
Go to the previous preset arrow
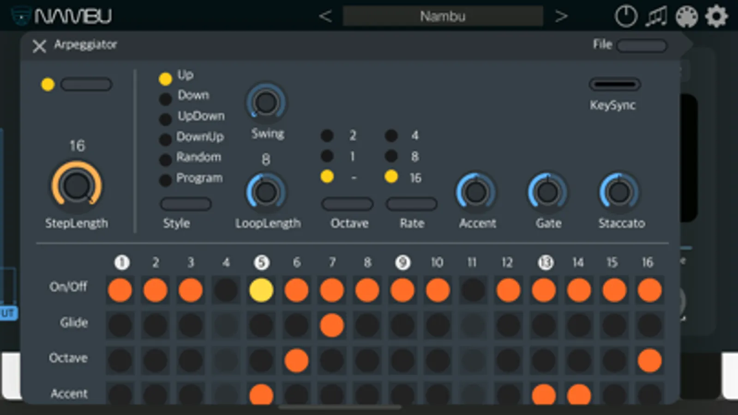(x=325, y=17)
